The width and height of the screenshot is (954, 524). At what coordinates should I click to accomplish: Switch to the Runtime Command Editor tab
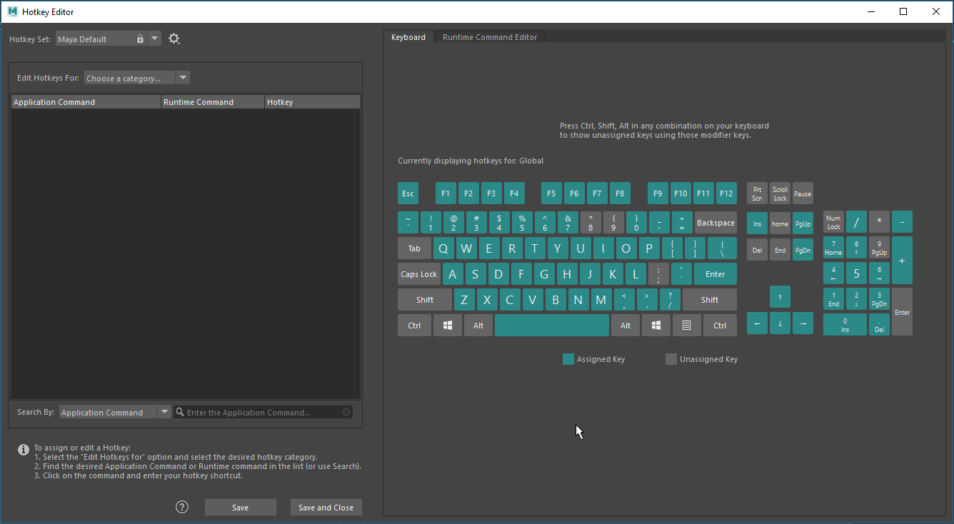click(490, 37)
